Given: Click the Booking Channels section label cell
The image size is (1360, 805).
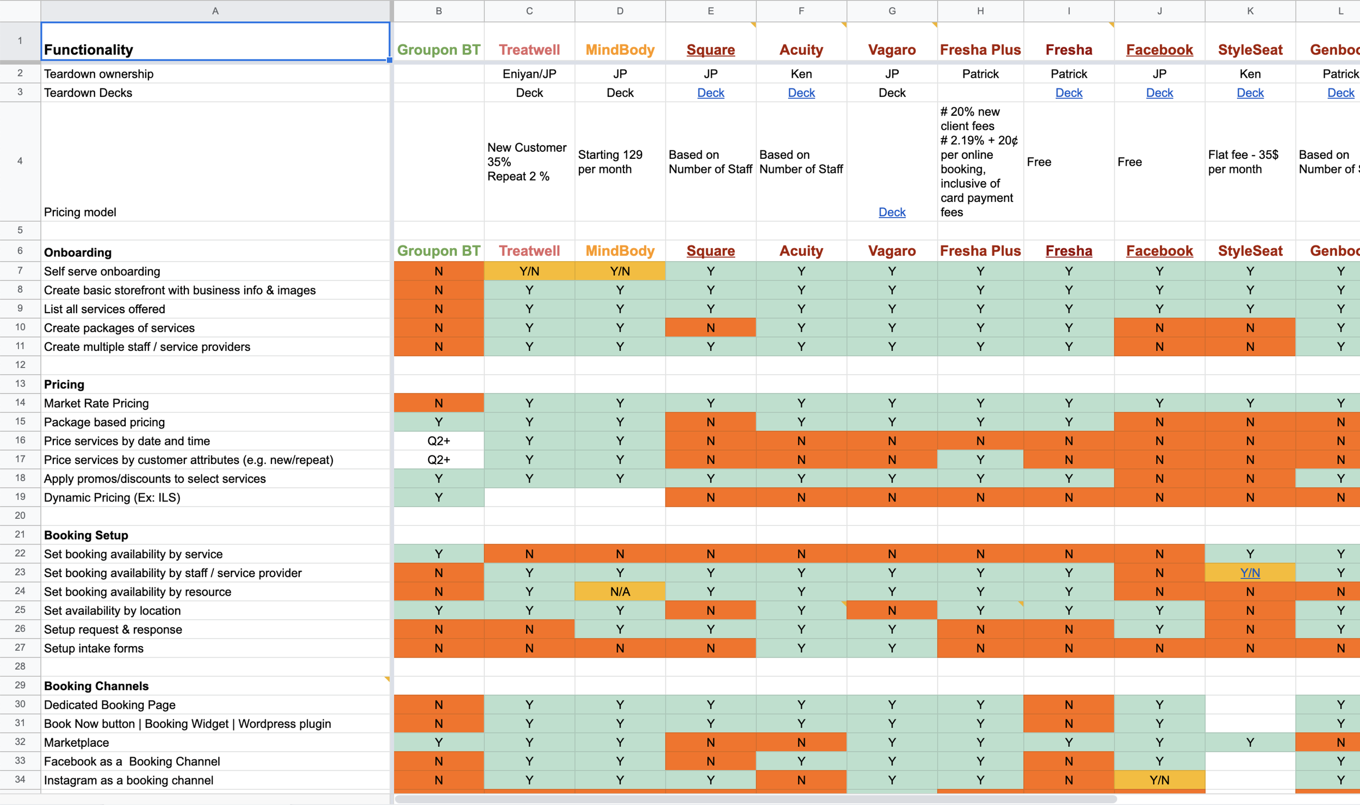Looking at the screenshot, I should [96, 686].
